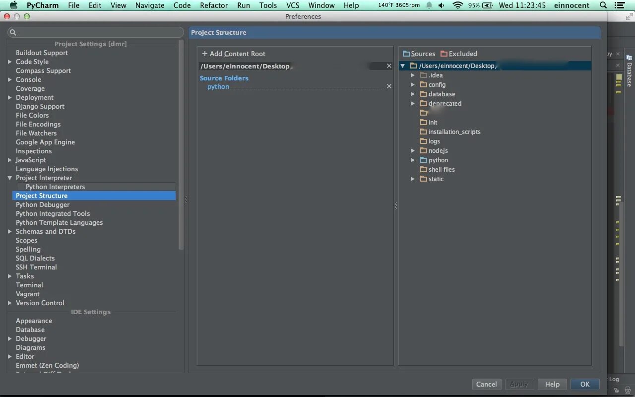Click the settings list vertical scrollbar
635x397 pixels.
(x=181, y=144)
